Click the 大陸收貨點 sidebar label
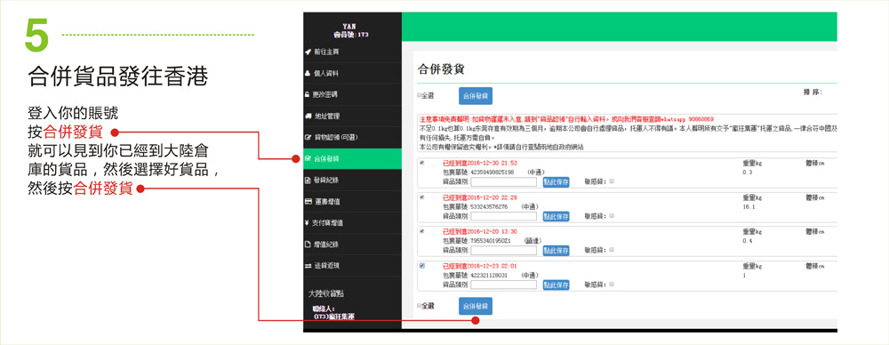 (326, 294)
